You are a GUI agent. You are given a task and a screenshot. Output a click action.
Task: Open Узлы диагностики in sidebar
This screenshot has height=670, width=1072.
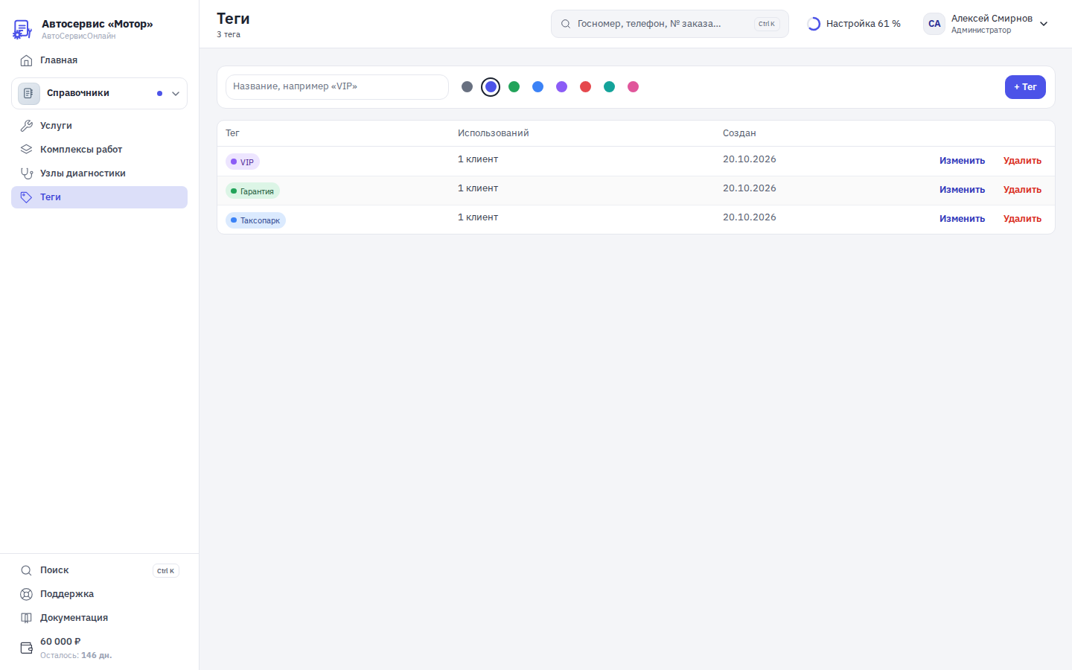100,173
